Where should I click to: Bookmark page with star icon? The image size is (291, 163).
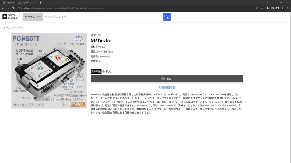click(x=262, y=8)
